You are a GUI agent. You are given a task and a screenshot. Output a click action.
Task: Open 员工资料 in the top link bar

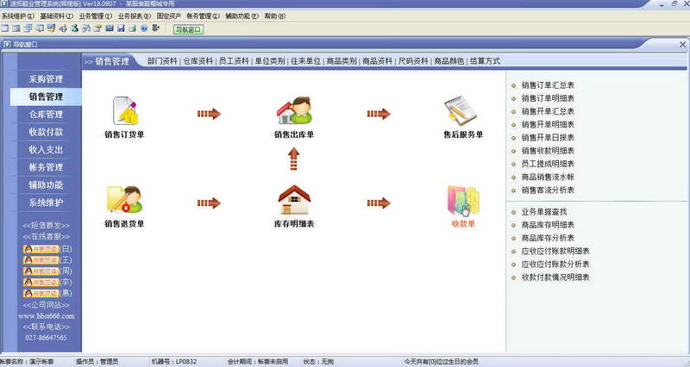click(x=234, y=61)
